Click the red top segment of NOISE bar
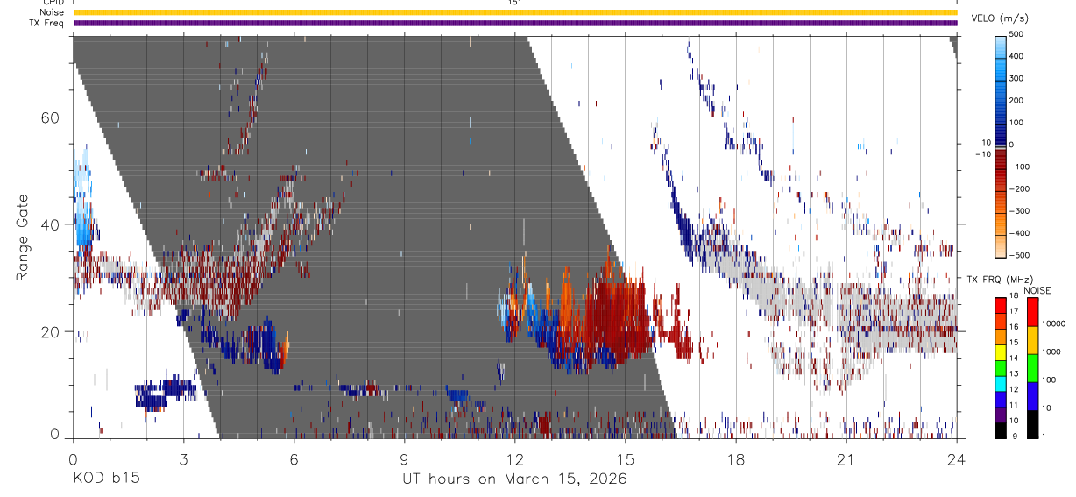Screen dimensions: 1076x497 pyautogui.click(x=1032, y=312)
